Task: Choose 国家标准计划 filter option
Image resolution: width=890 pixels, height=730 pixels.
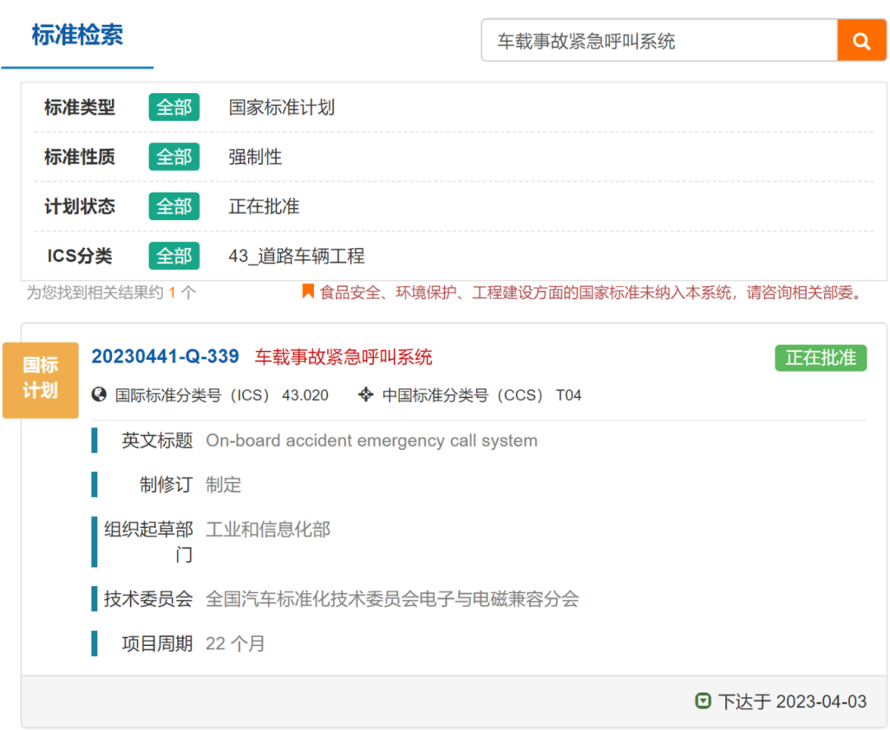Action: pyautogui.click(x=282, y=107)
